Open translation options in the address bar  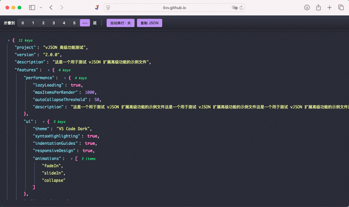(x=235, y=8)
